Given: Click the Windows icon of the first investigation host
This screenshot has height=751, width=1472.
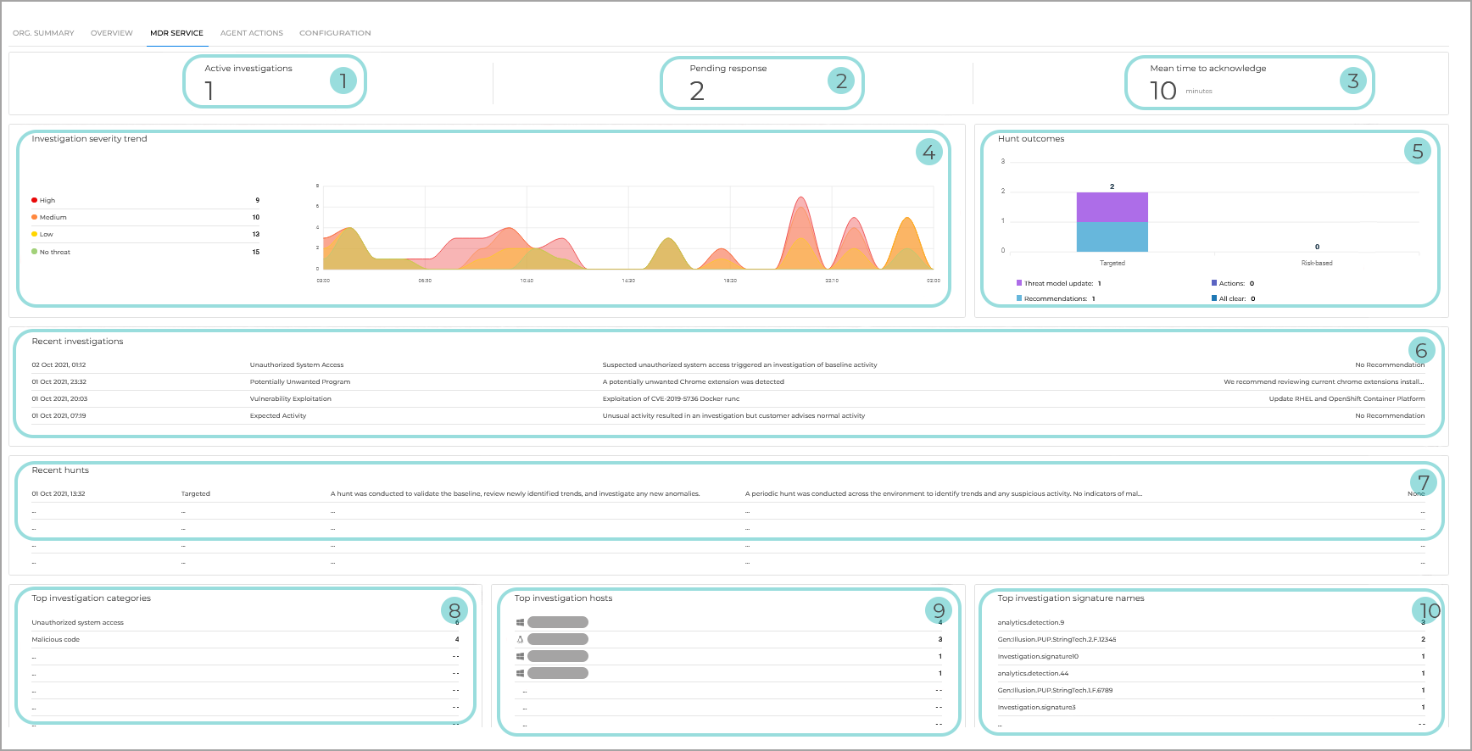Looking at the screenshot, I should [520, 622].
